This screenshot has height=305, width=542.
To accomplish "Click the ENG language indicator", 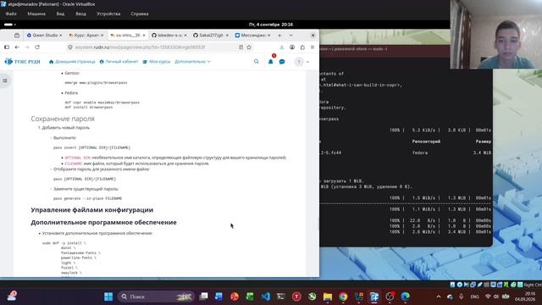I will (474, 297).
